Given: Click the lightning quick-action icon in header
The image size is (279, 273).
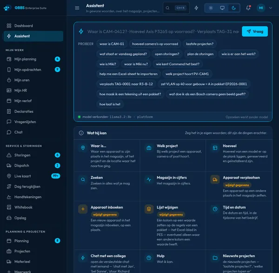Looking at the screenshot, I should click(x=196, y=8).
